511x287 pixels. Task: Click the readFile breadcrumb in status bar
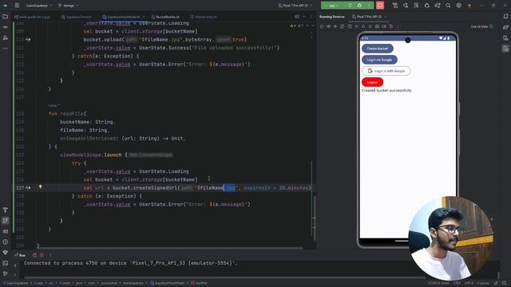[199, 283]
